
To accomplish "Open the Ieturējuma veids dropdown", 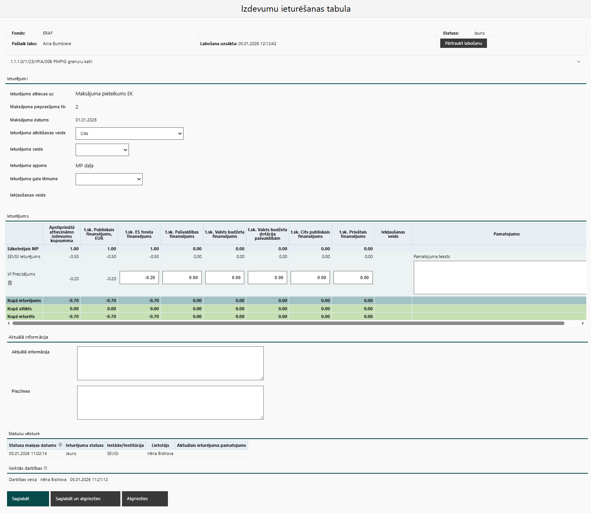I will 102,150.
